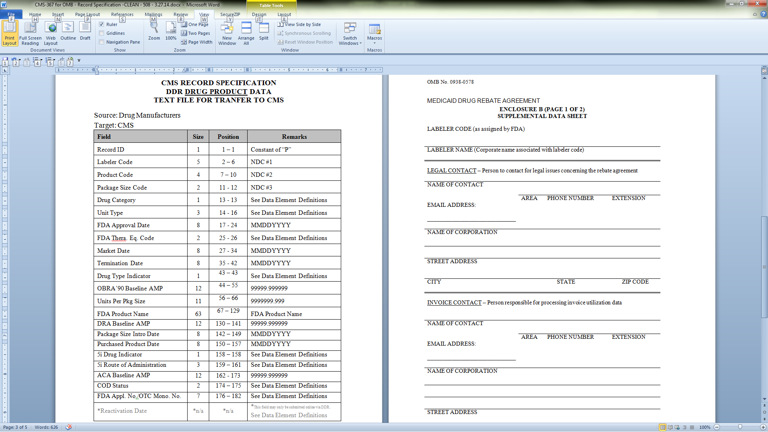Enable the Gridlines checkbox

point(102,33)
